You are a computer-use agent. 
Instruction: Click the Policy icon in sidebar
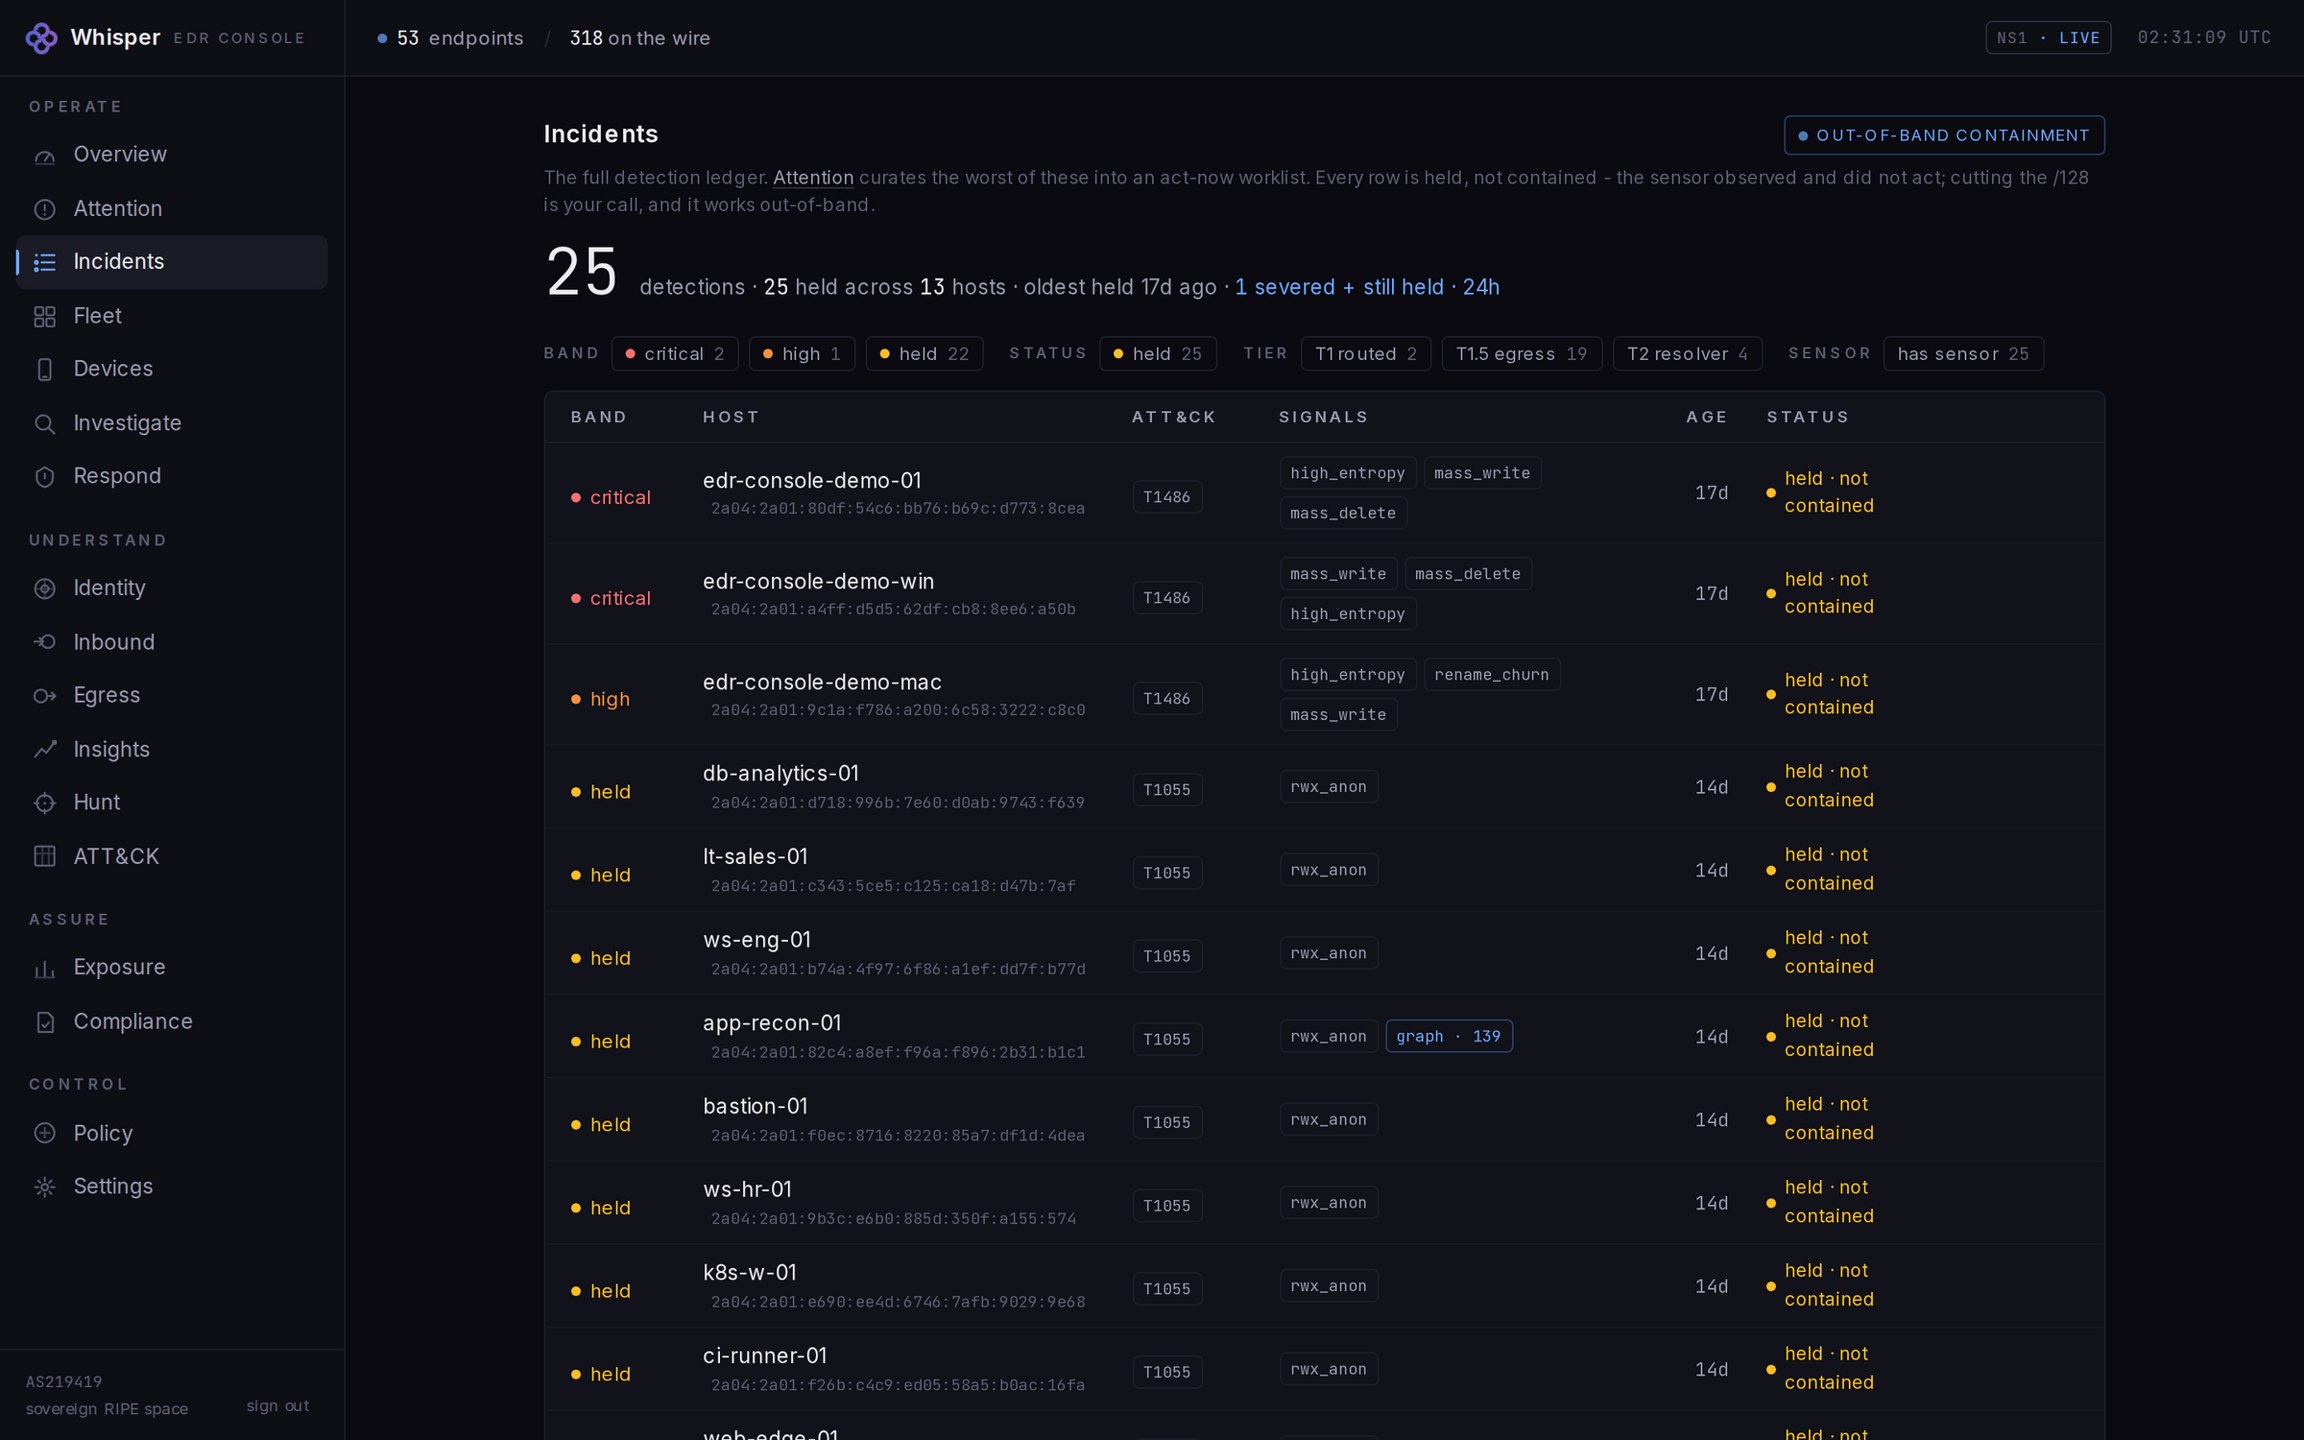(x=45, y=1134)
